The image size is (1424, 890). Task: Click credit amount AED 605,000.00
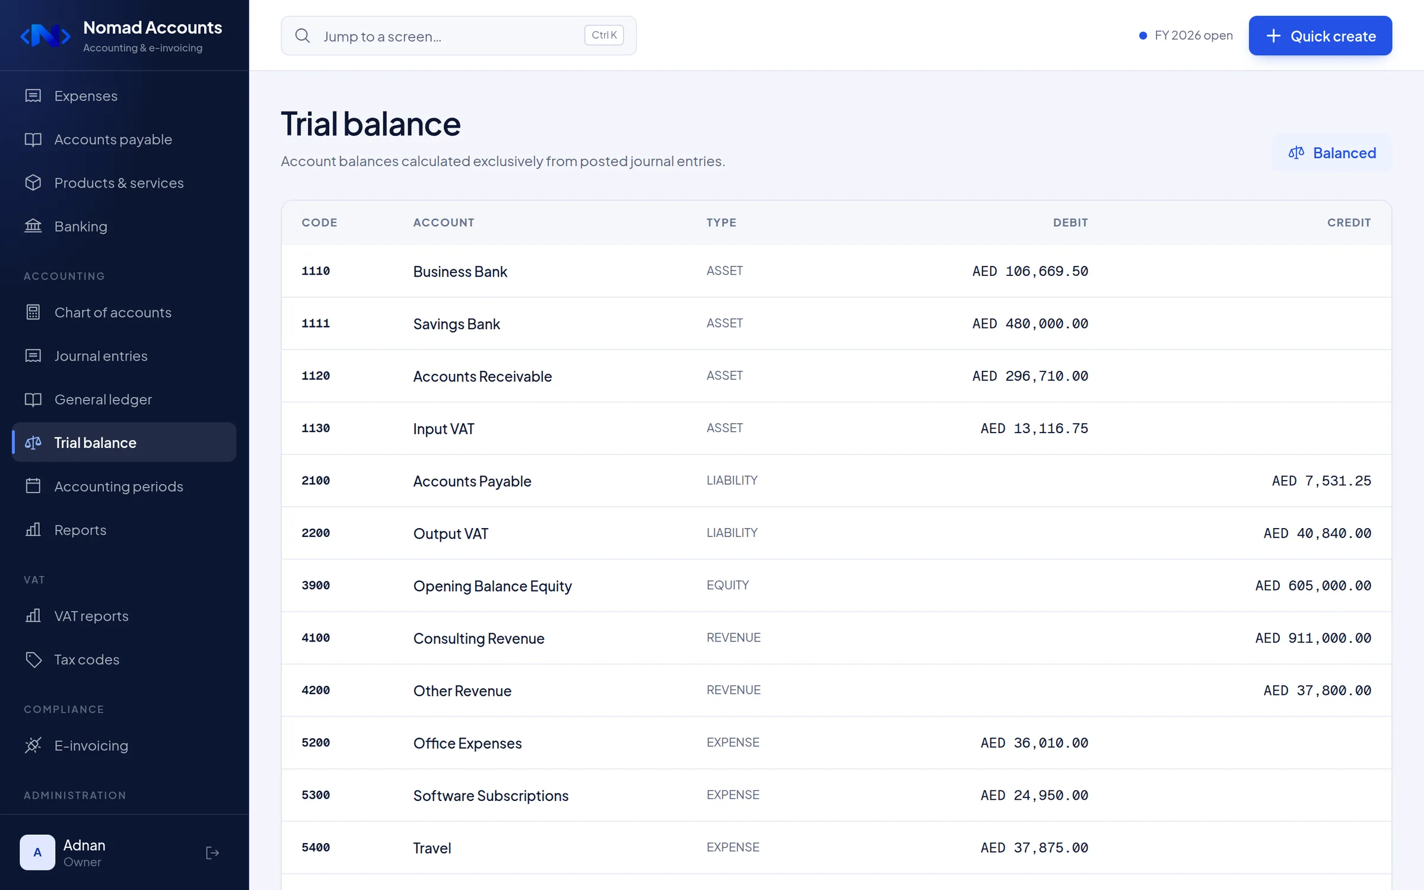coord(1313,586)
